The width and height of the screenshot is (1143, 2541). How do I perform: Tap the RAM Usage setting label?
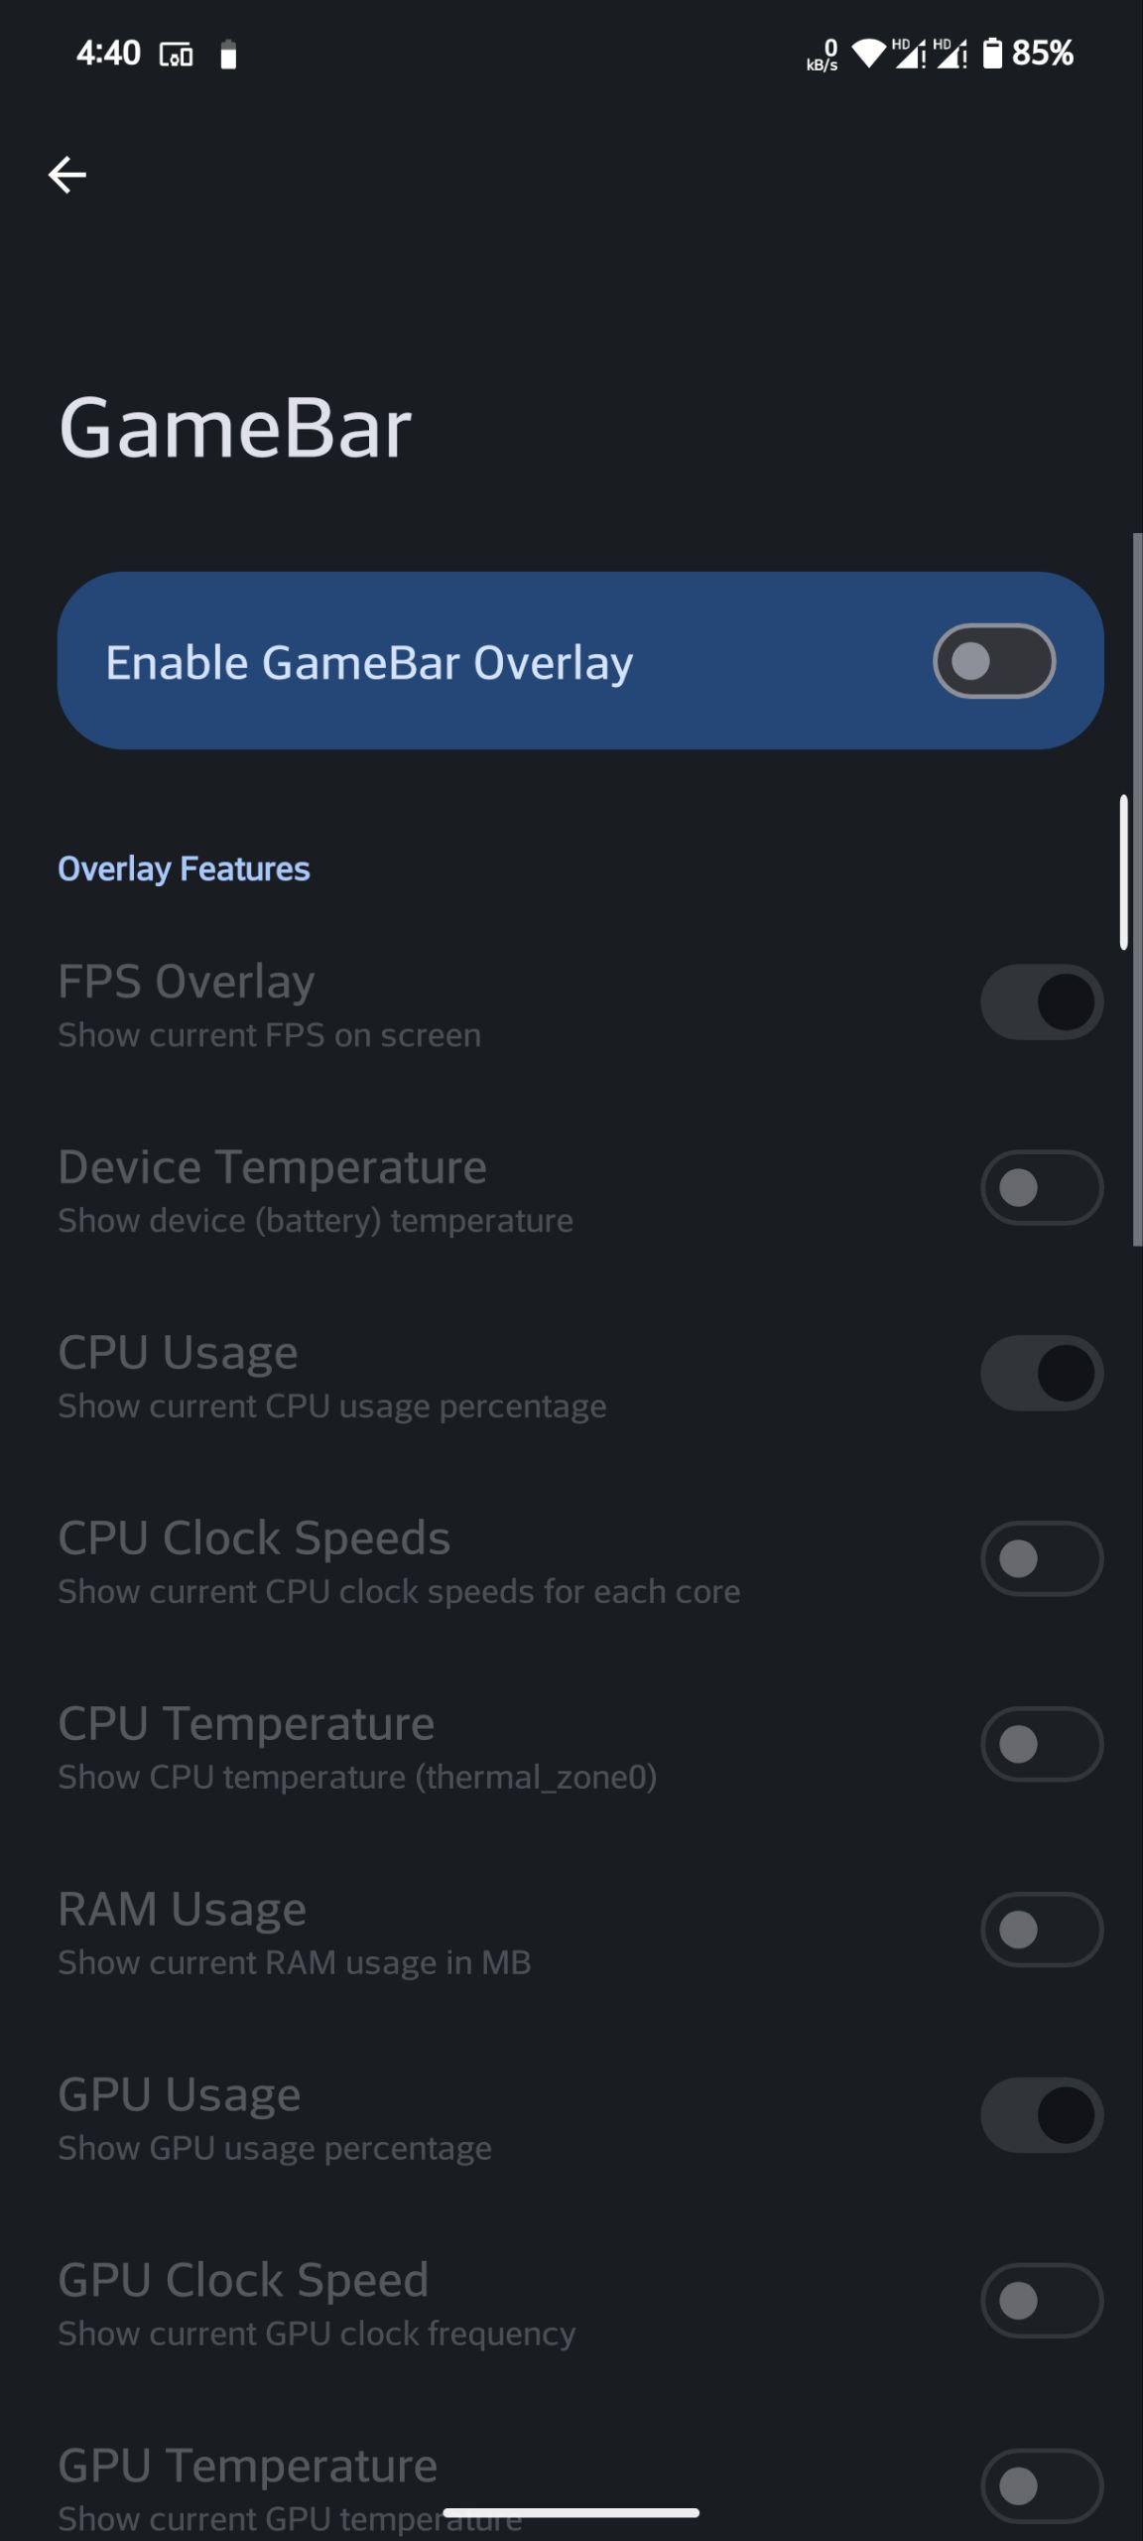(183, 1909)
